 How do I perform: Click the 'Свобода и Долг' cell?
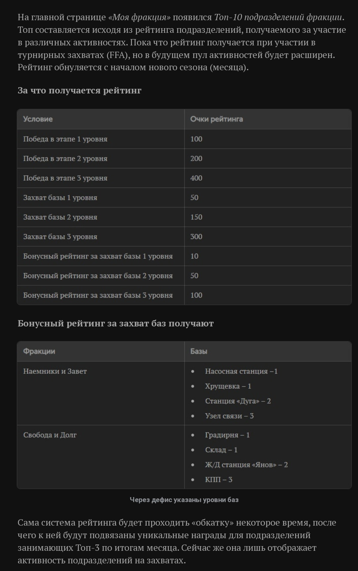coord(100,457)
